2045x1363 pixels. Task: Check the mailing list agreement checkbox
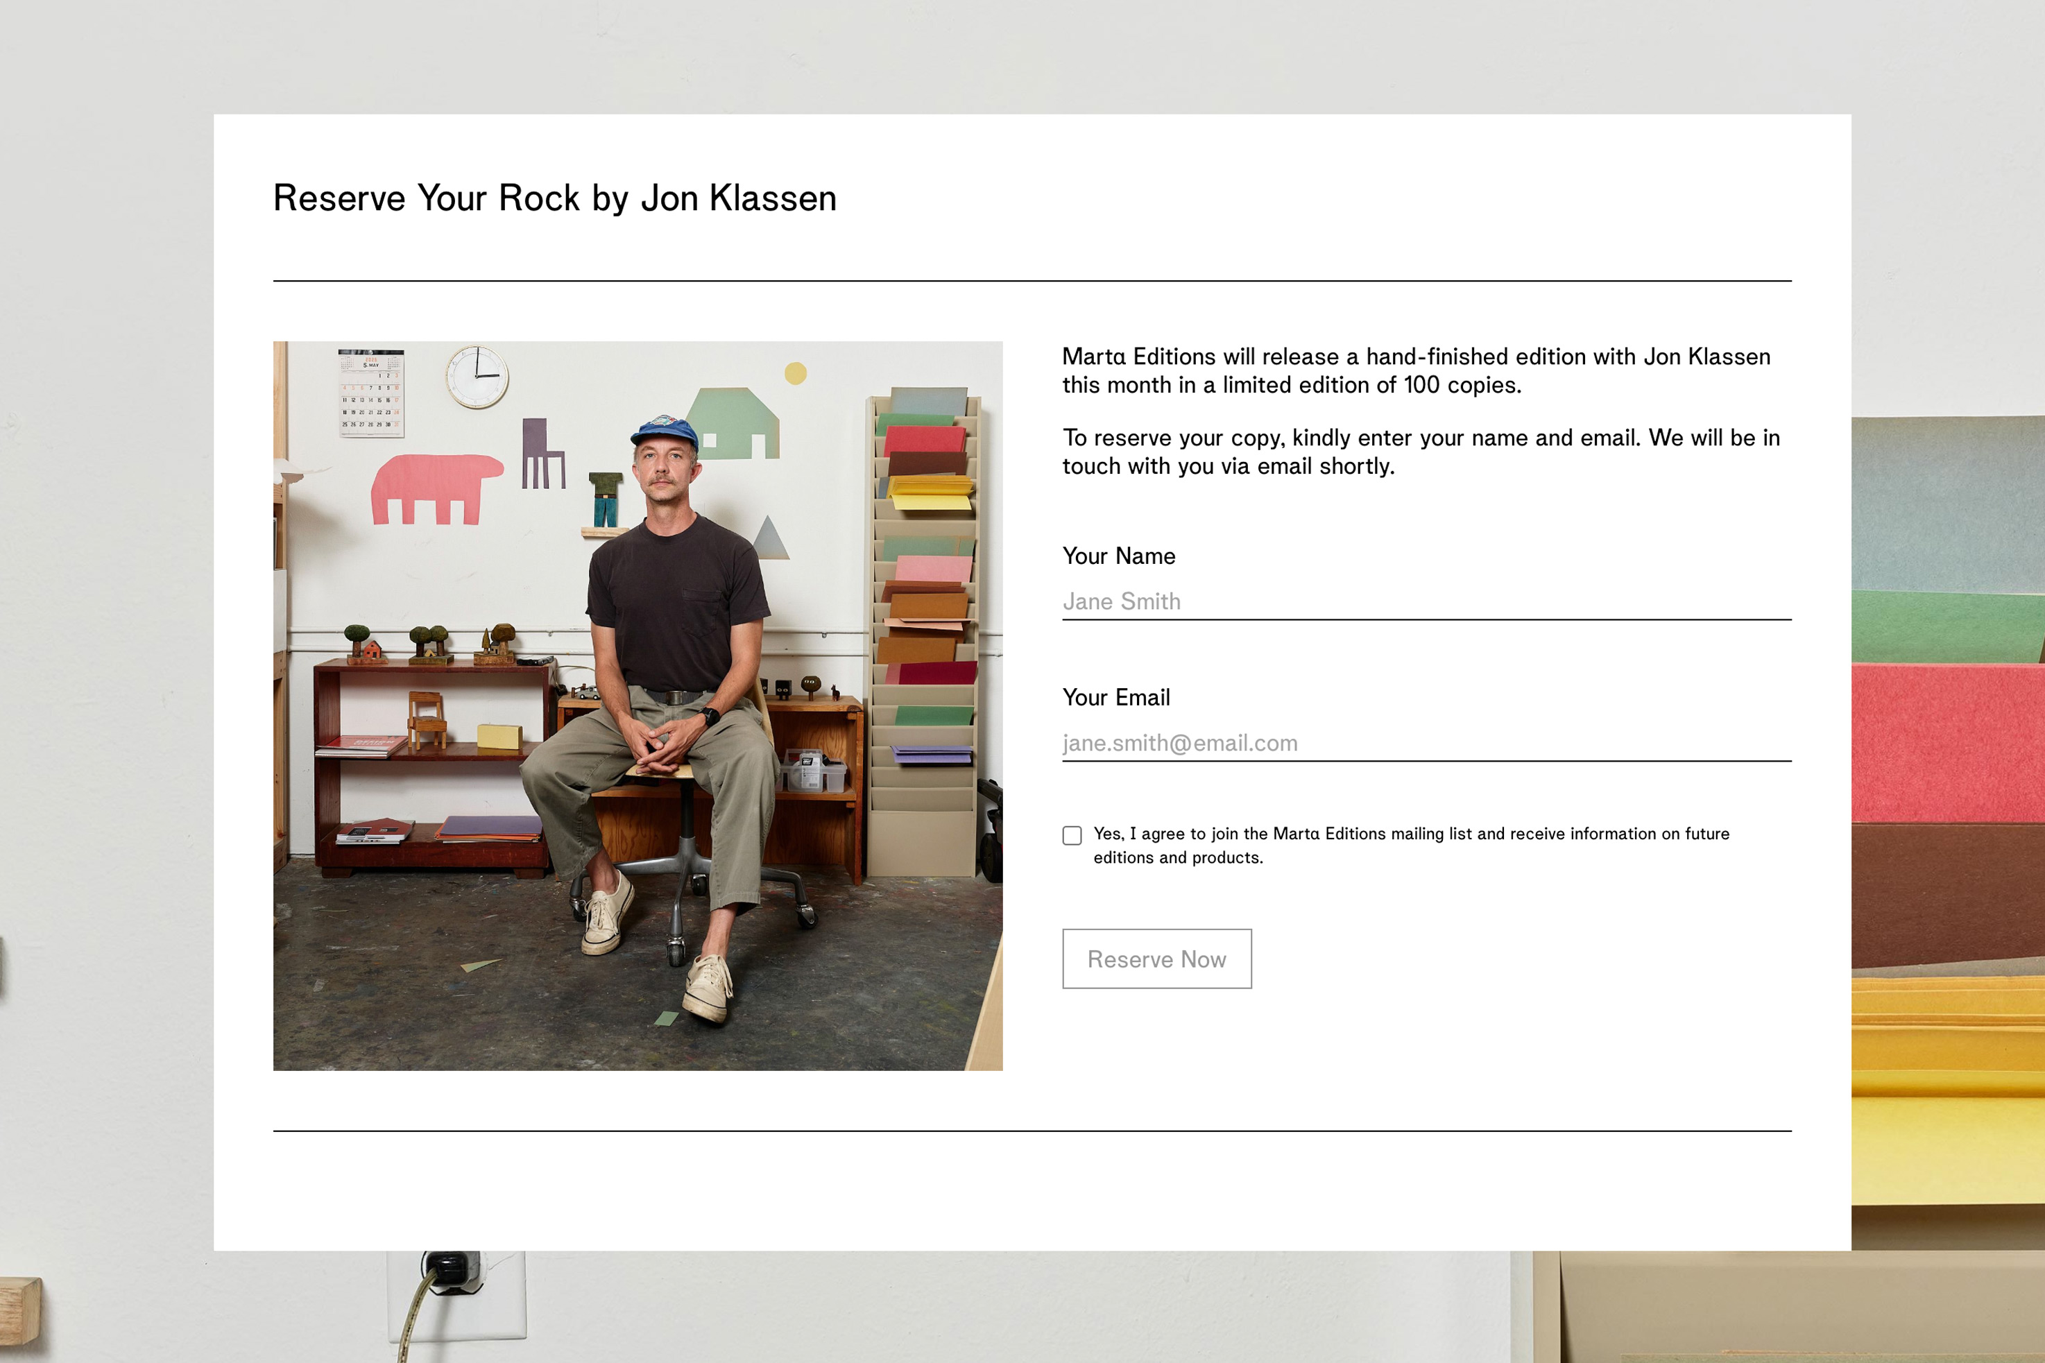pyautogui.click(x=1072, y=835)
